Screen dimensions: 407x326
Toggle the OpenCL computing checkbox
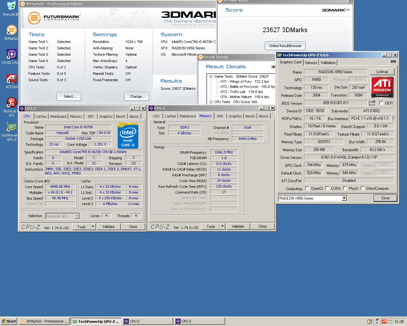tap(307, 188)
